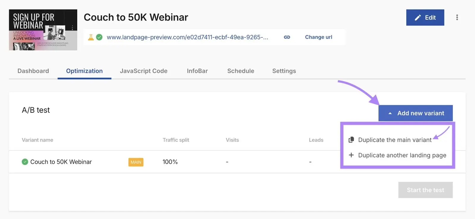
Task: Click green status check on variant row
Action: tap(25, 162)
